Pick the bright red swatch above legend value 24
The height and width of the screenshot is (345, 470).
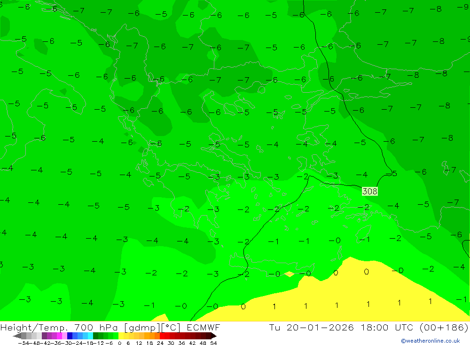click(x=162, y=336)
